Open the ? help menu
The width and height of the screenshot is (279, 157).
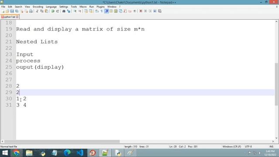click(120, 7)
